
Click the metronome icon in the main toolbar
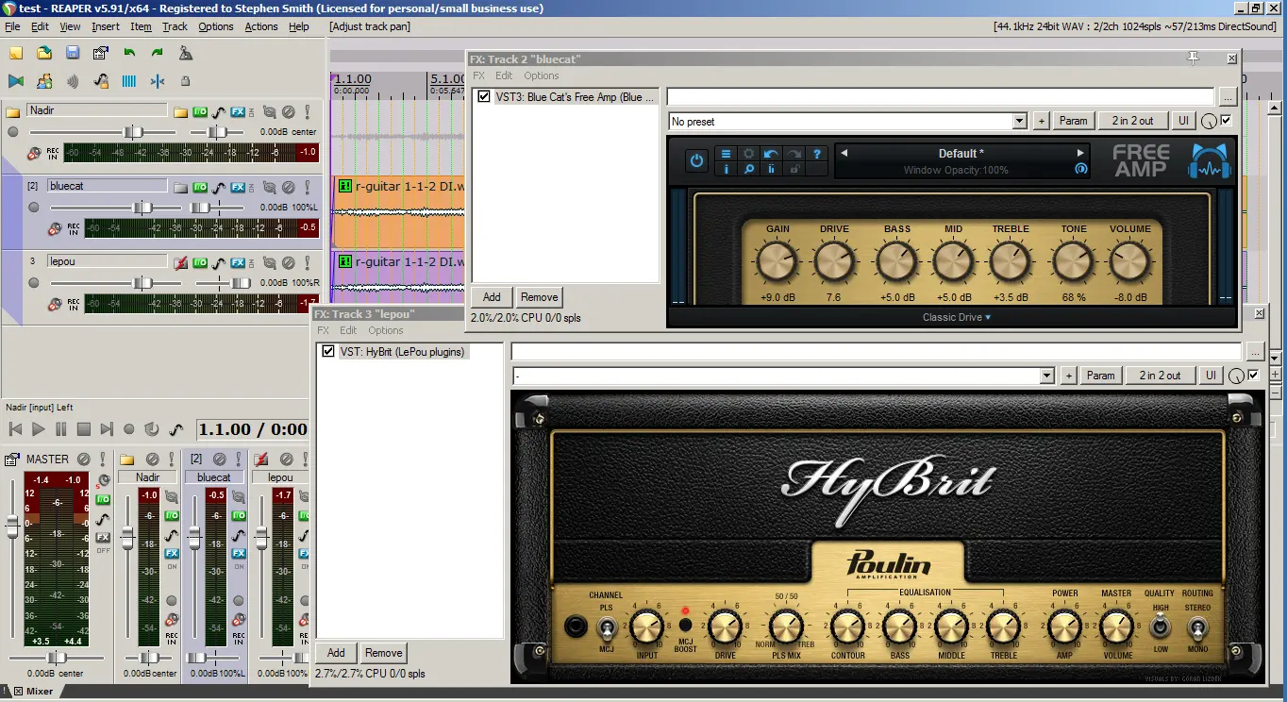185,53
